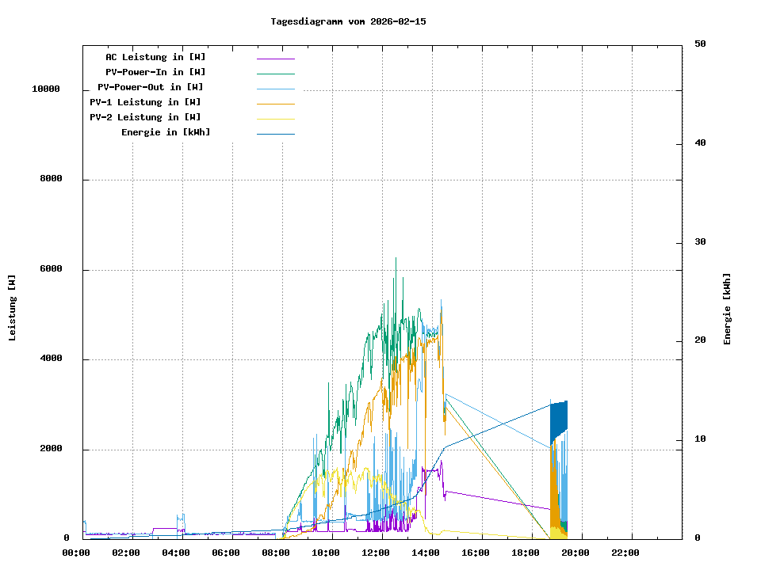Select the PV-Power-Out in [W] legend label
This screenshot has height=570, width=761.
pos(150,87)
